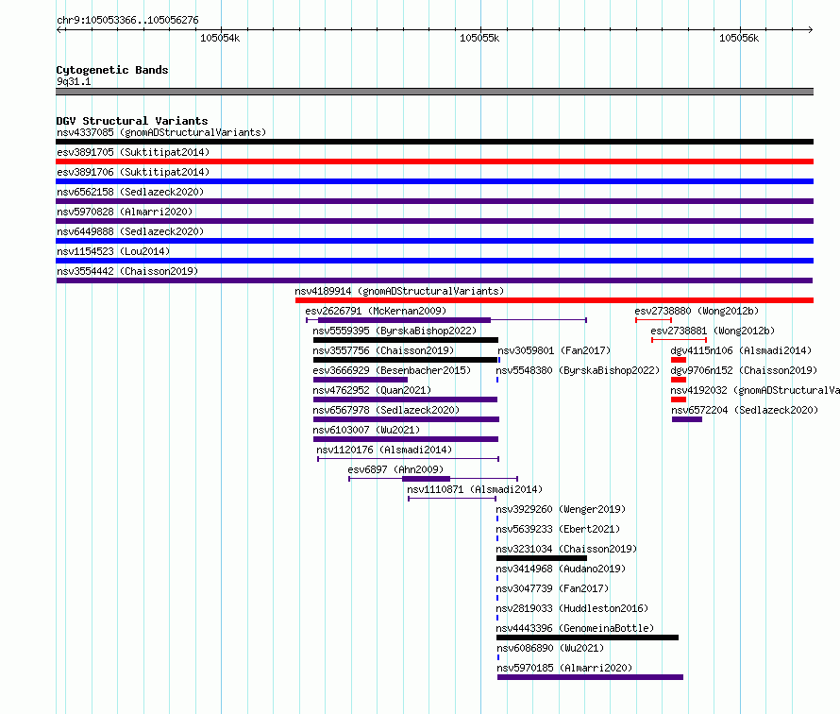This screenshot has height=714, width=840.
Task: Click the nsv4762952 (Quan2021) label
Action: click(x=372, y=390)
